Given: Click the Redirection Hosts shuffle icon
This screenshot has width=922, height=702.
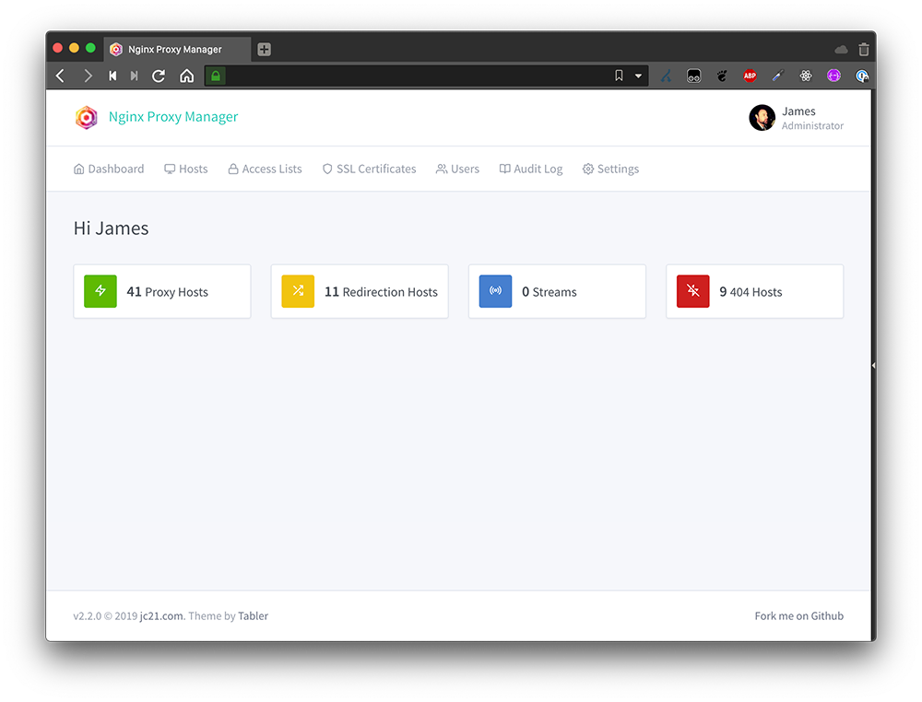Looking at the screenshot, I should click(297, 291).
